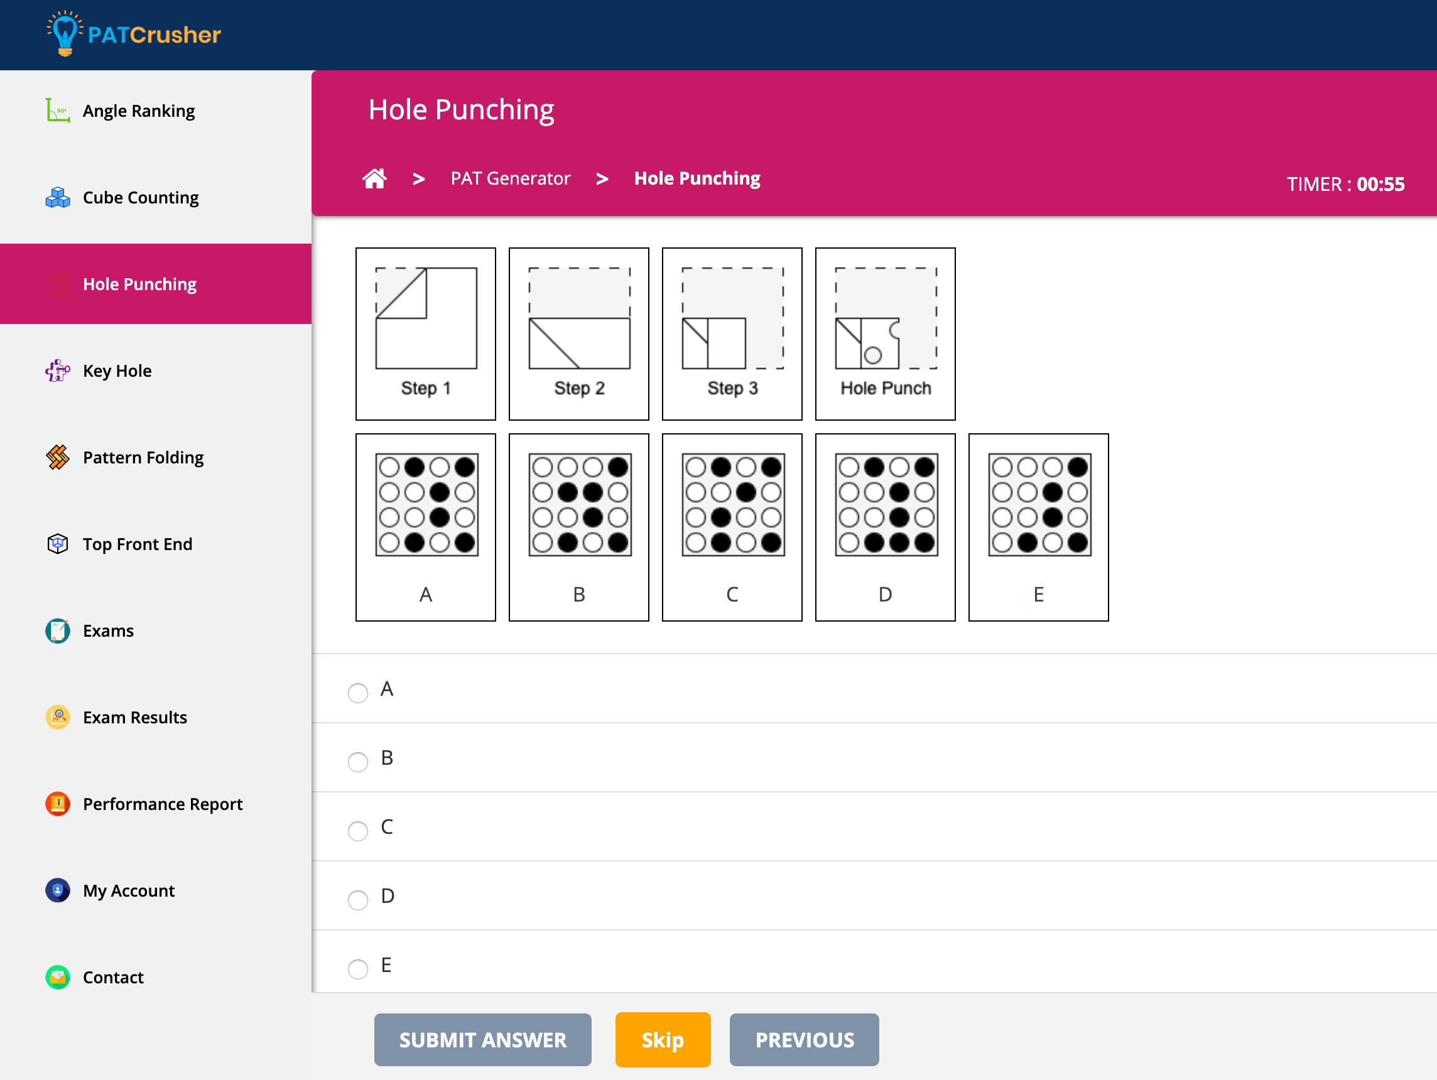1437x1080 pixels.
Task: Select answer choice A radio button
Action: (x=357, y=693)
